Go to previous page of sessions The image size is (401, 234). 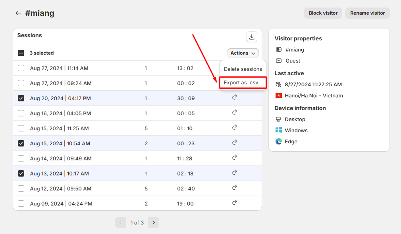click(121, 223)
